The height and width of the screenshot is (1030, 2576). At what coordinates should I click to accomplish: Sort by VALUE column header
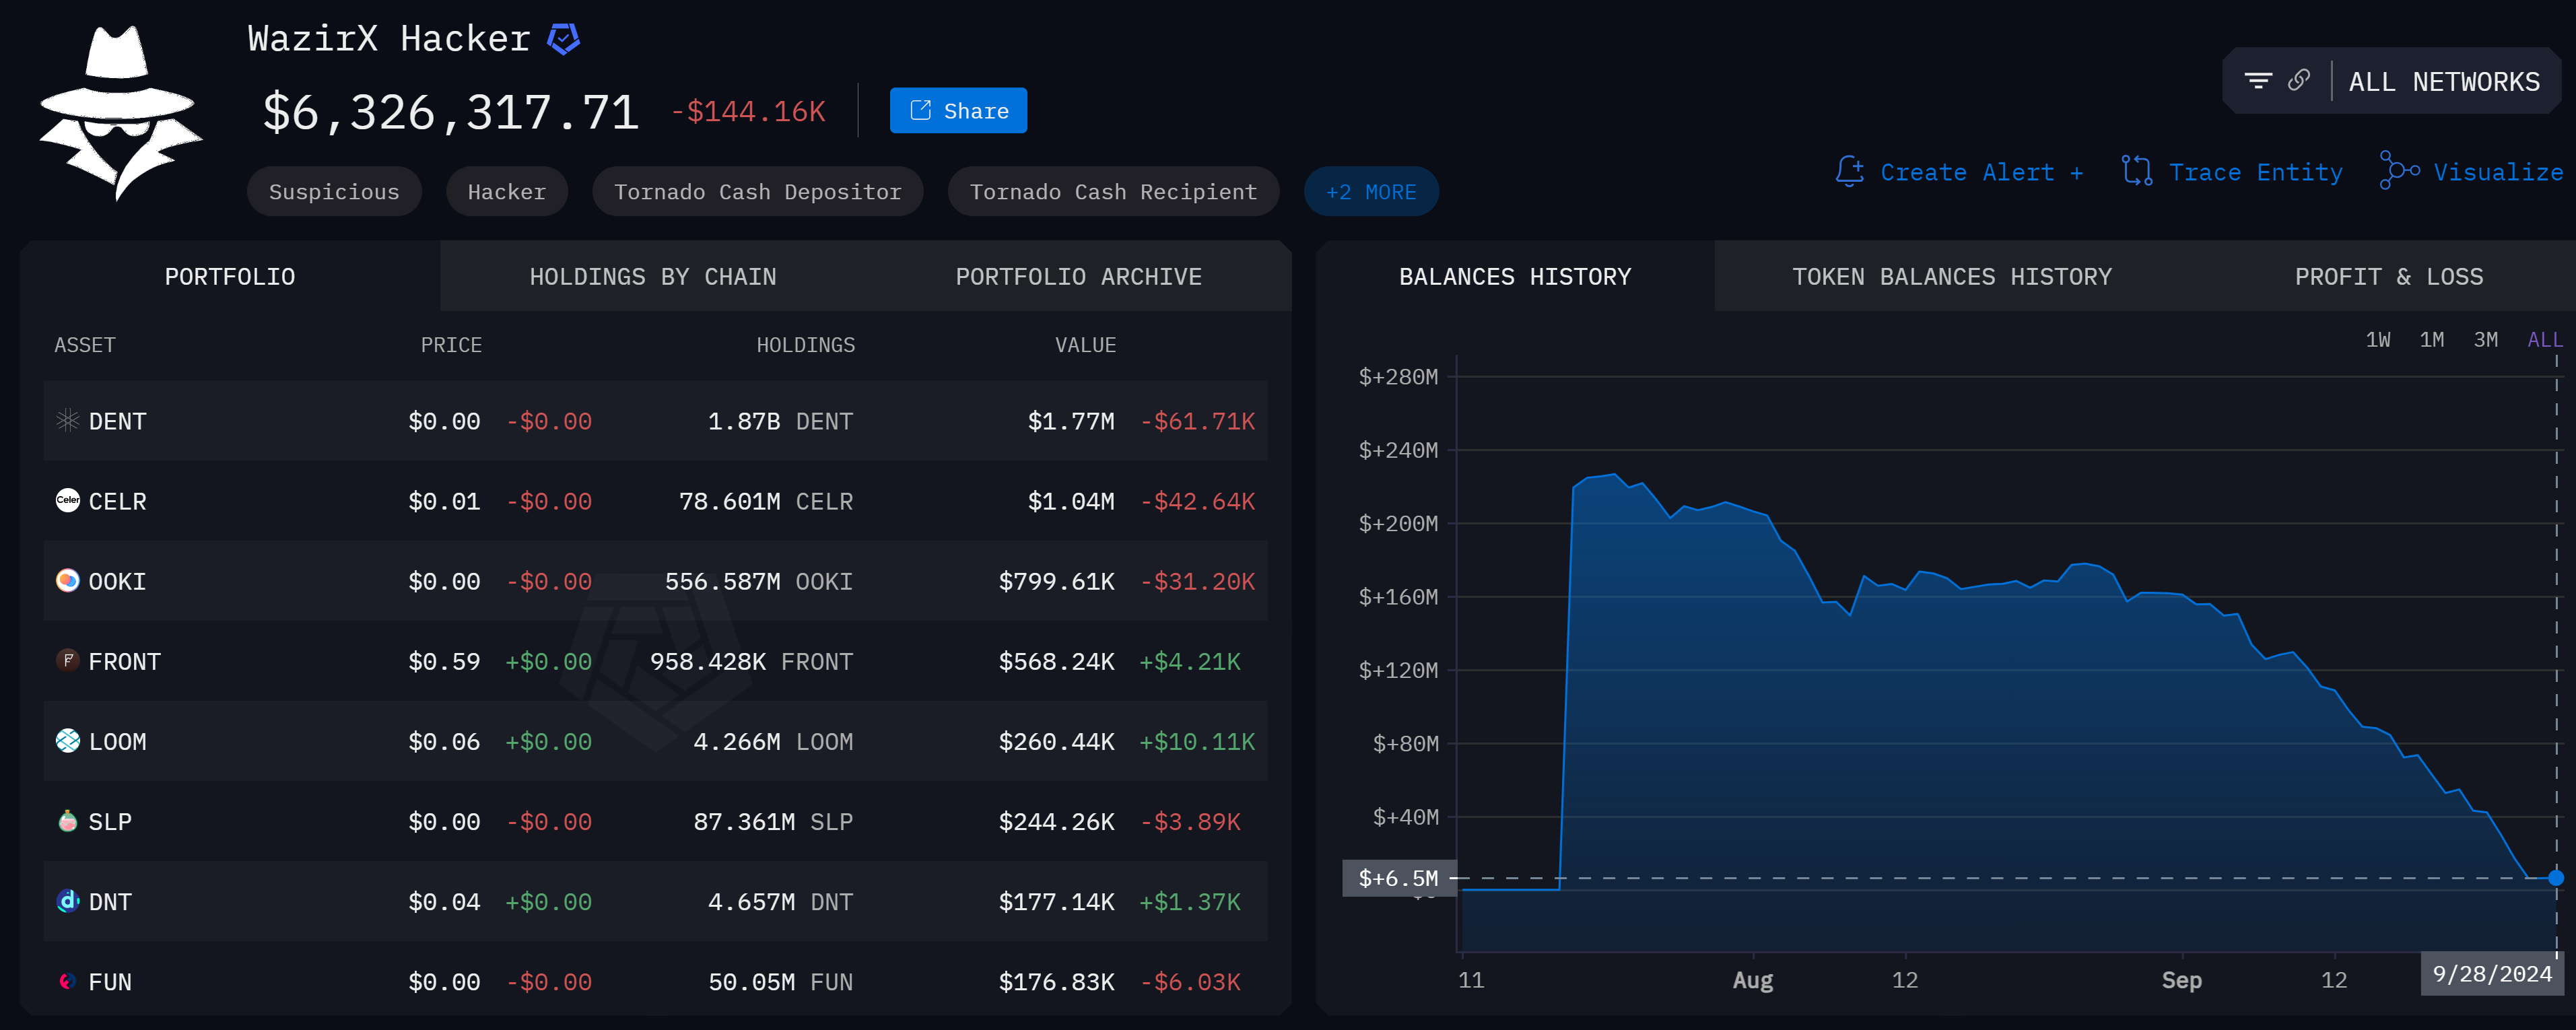pyautogui.click(x=1084, y=345)
